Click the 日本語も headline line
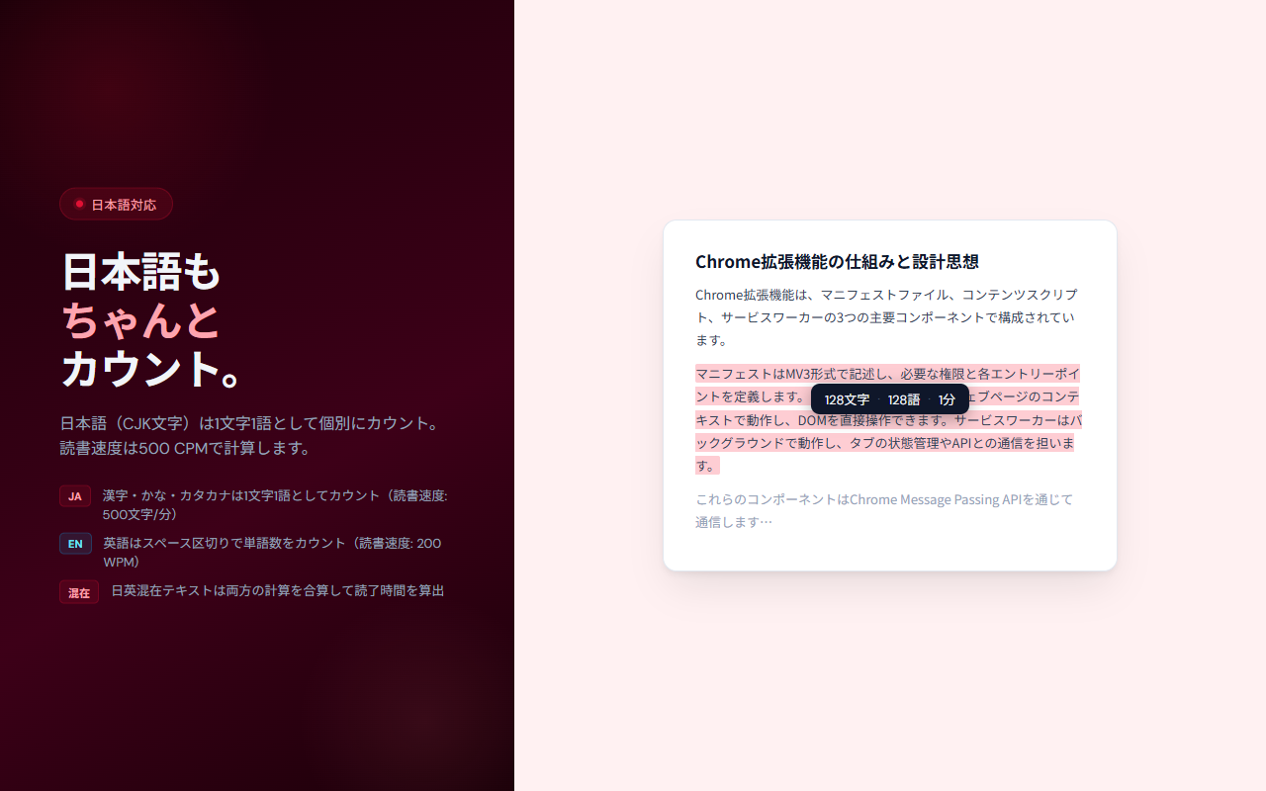Image resolution: width=1266 pixels, height=791 pixels. pos(140,271)
